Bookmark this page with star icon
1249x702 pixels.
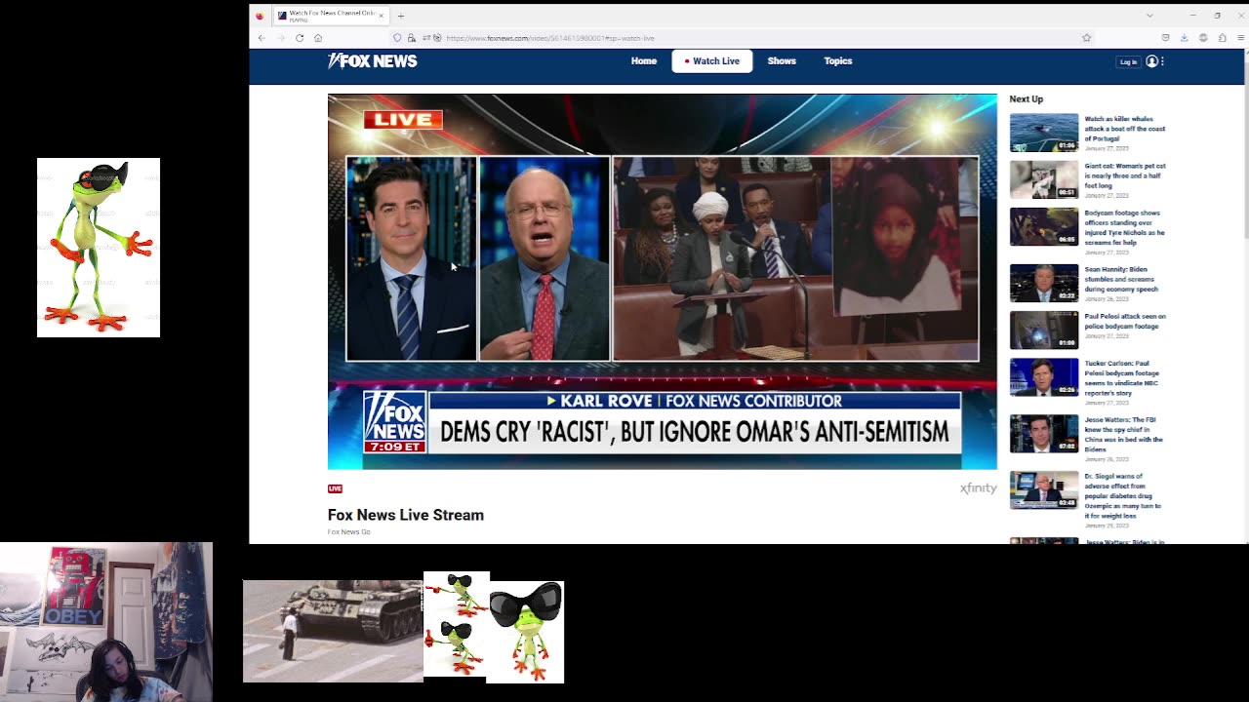(1086, 38)
